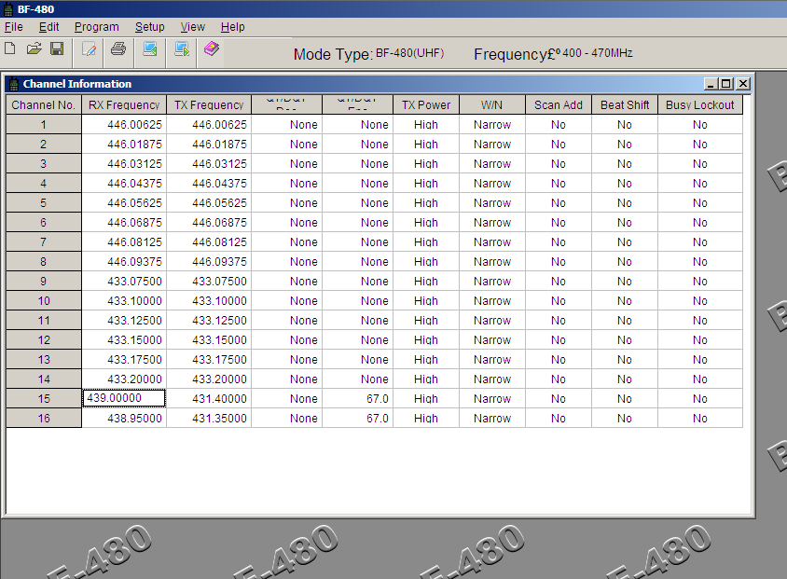Select channel row header 12
The height and width of the screenshot is (579, 787).
point(44,339)
